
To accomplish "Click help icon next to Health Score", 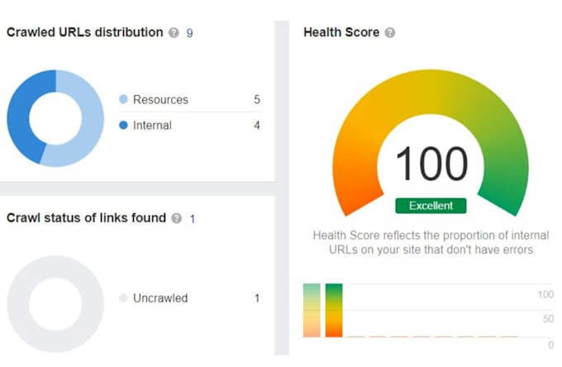I will 390,33.
